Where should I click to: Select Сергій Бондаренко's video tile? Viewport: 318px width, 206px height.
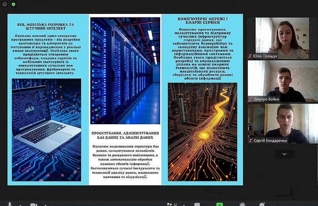[282, 123]
